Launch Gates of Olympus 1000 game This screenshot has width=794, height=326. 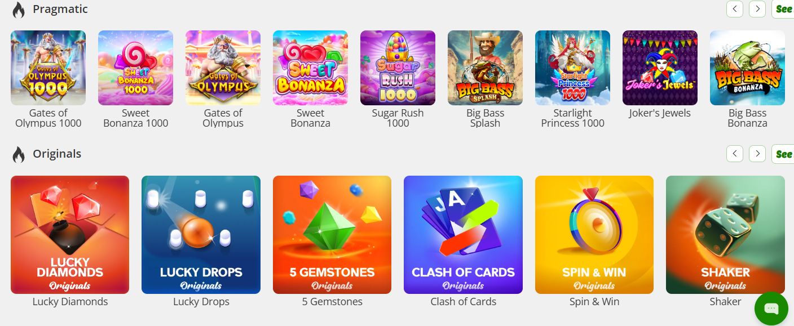(x=48, y=68)
